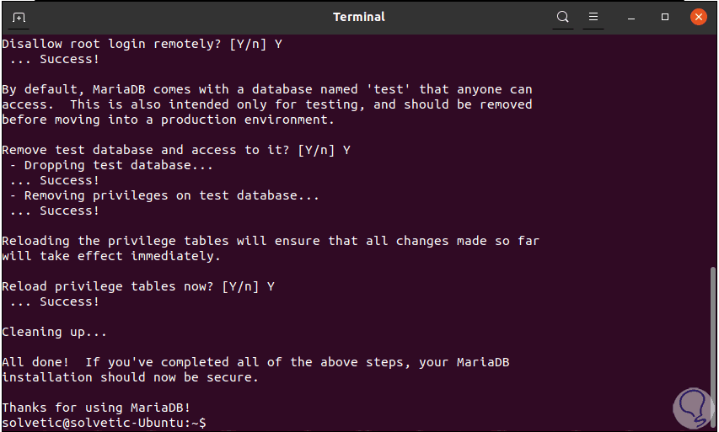Click the "Disallow root login remotely?" line
This screenshot has width=719, height=432.
[142, 44]
